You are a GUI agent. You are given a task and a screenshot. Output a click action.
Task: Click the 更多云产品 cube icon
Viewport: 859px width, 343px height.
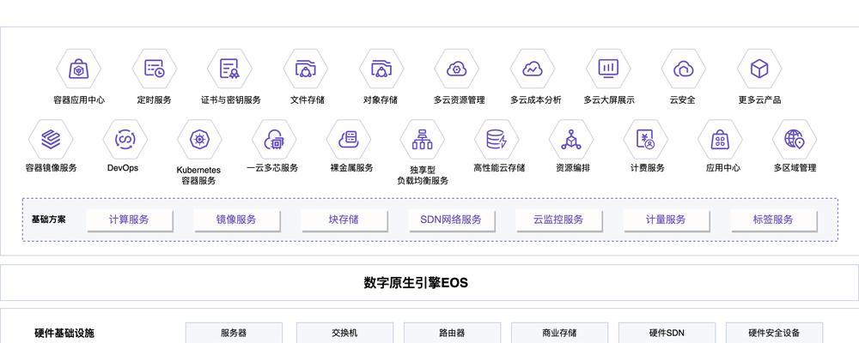[x=759, y=69]
